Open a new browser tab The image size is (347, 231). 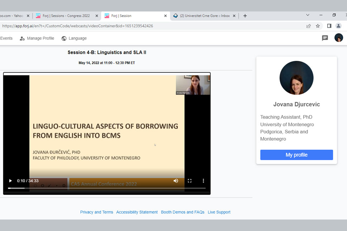click(x=245, y=16)
